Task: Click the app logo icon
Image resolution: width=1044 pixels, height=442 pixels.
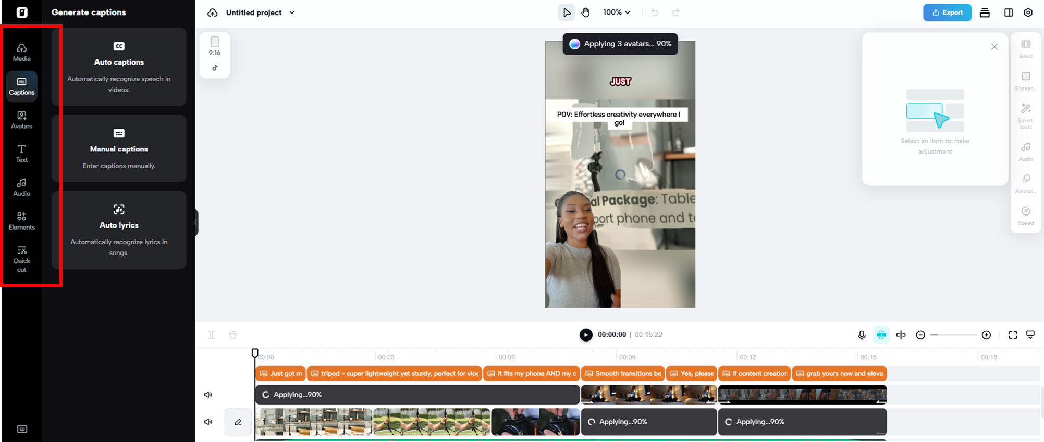Action: [22, 12]
